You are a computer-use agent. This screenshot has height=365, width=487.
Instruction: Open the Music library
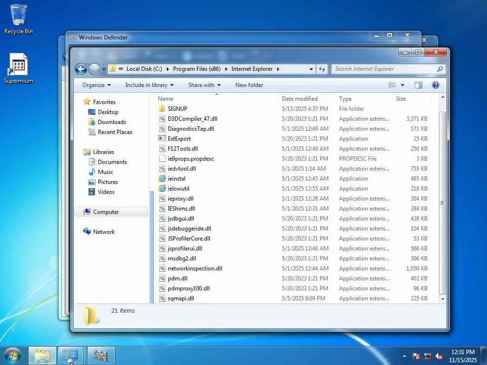click(105, 172)
